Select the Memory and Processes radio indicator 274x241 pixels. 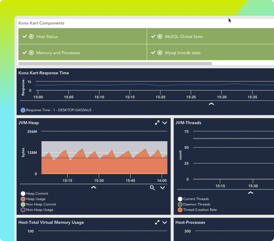[31, 53]
